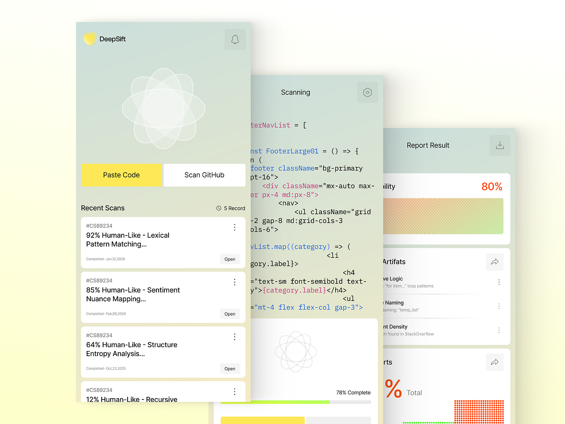Screen dimensions: 565x424
Task: Share the Artifacts section
Action: pyautogui.click(x=494, y=261)
